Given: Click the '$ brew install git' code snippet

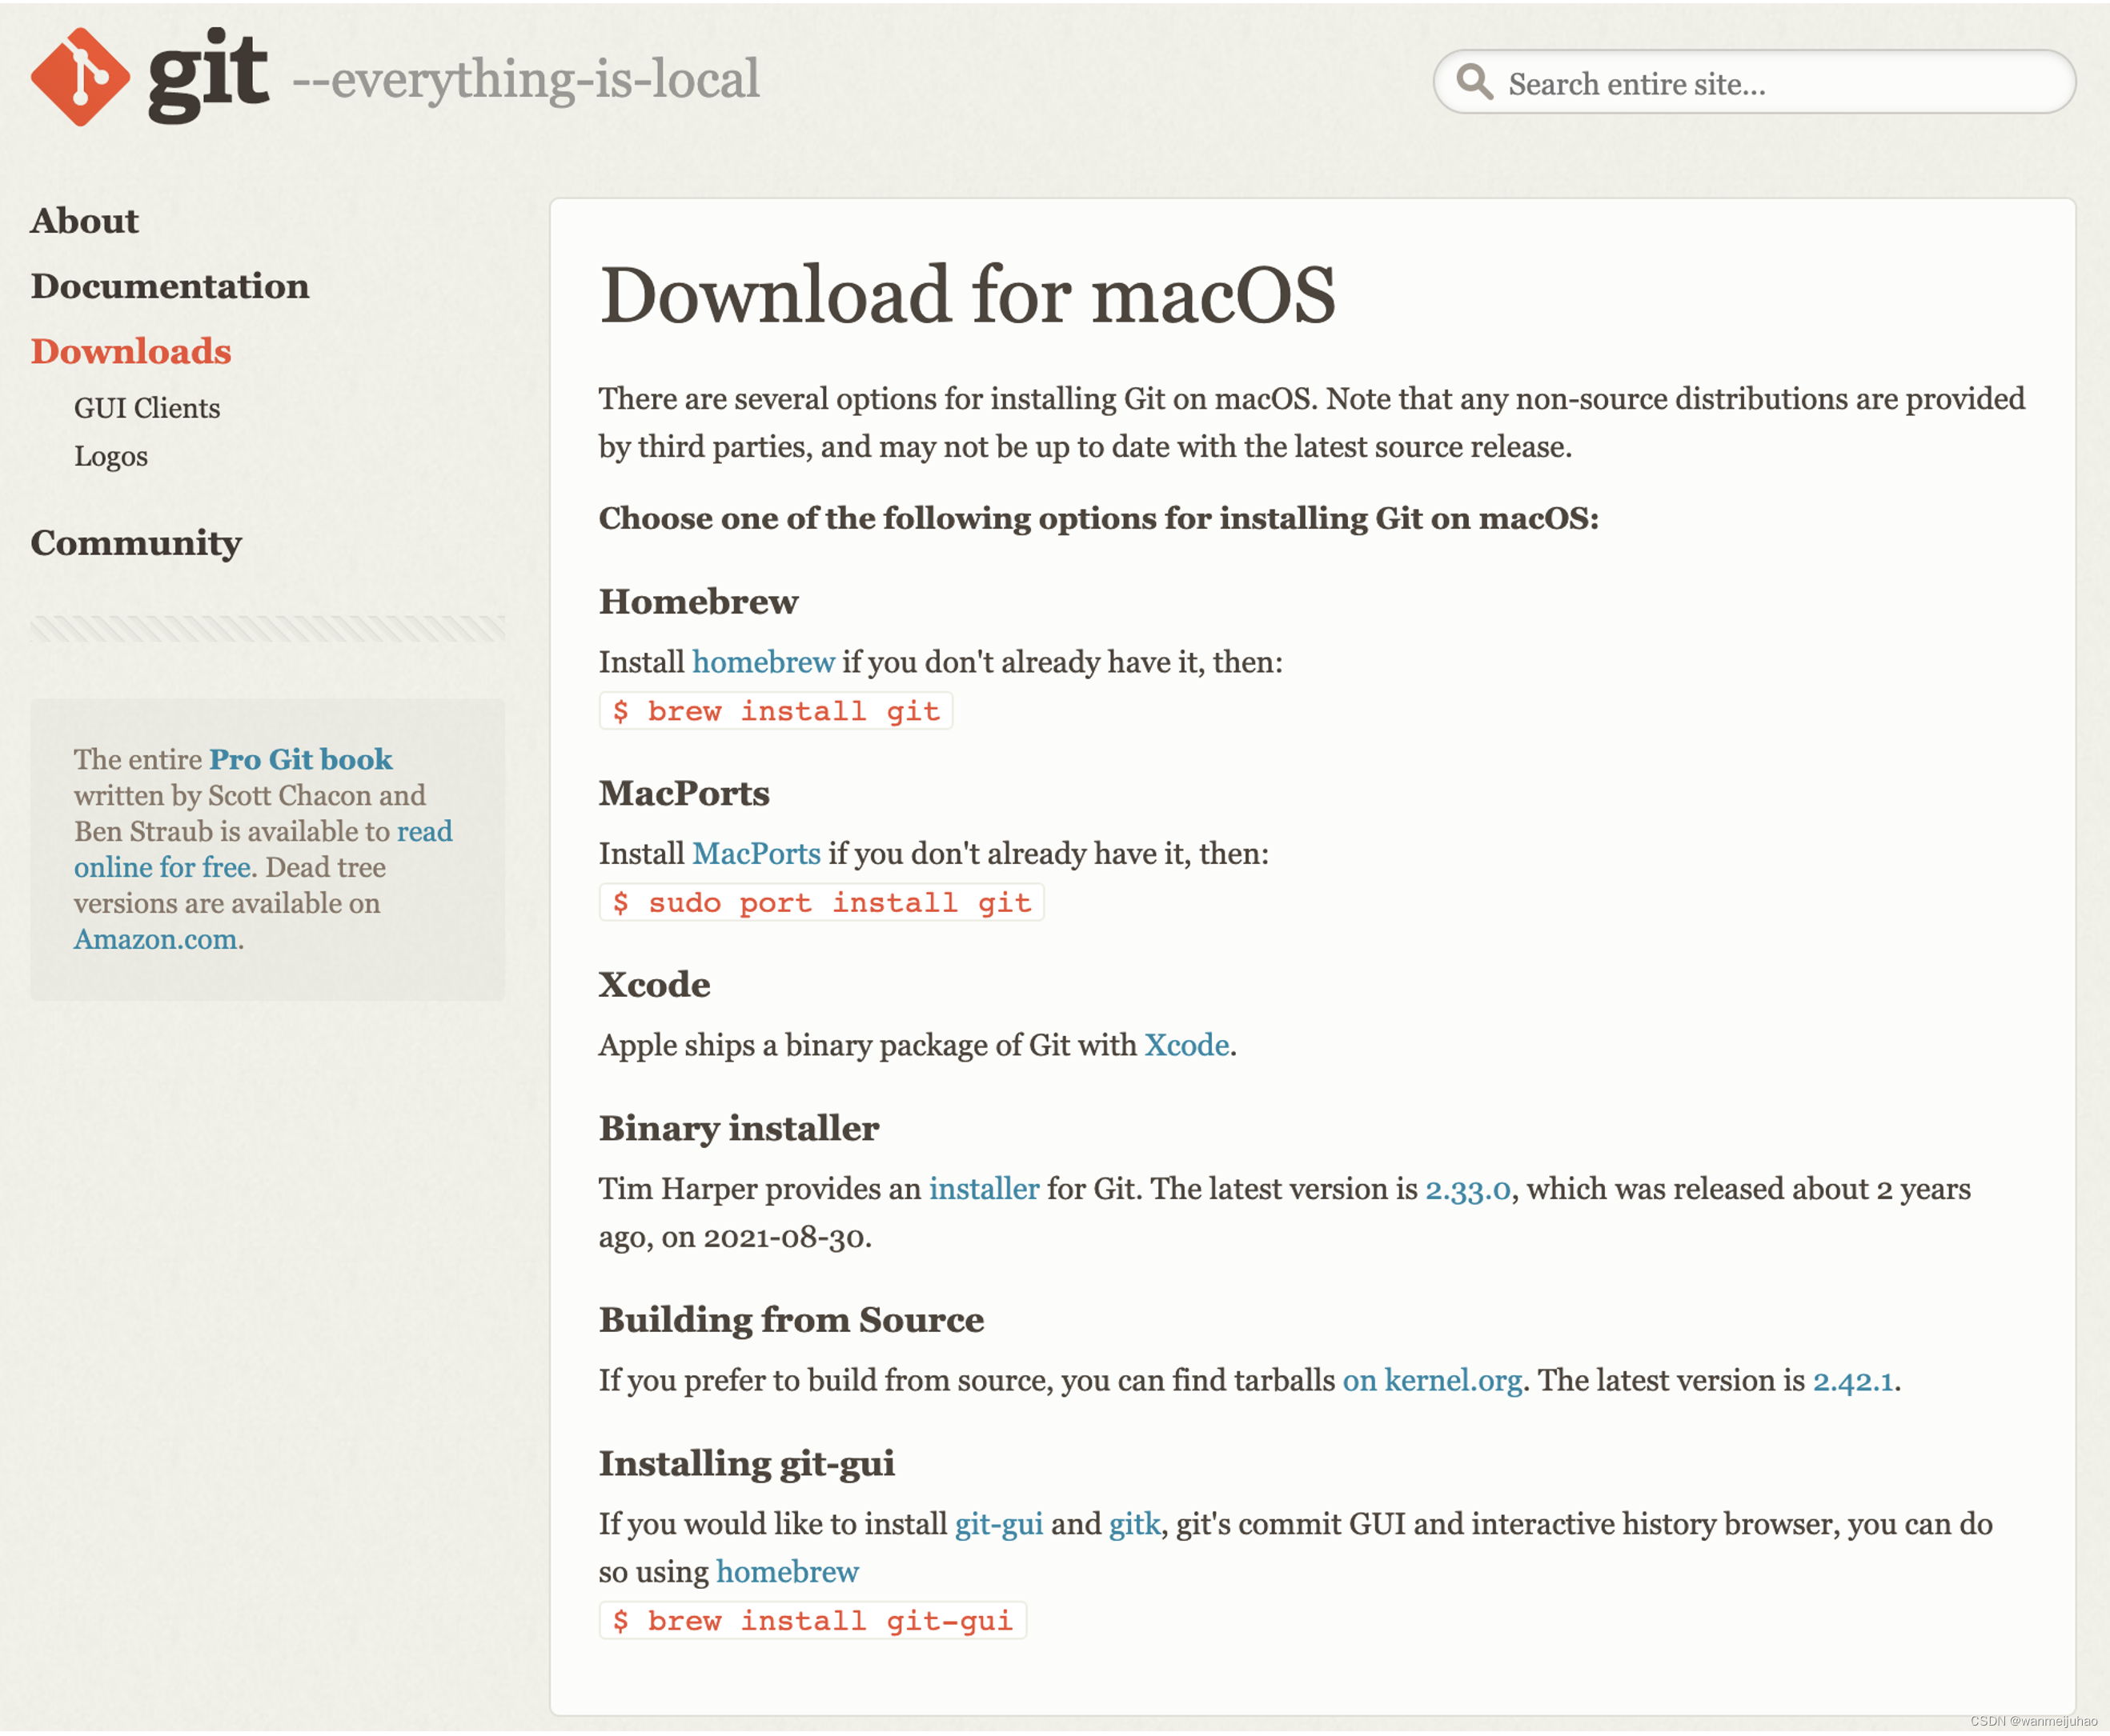Looking at the screenshot, I should (x=776, y=711).
